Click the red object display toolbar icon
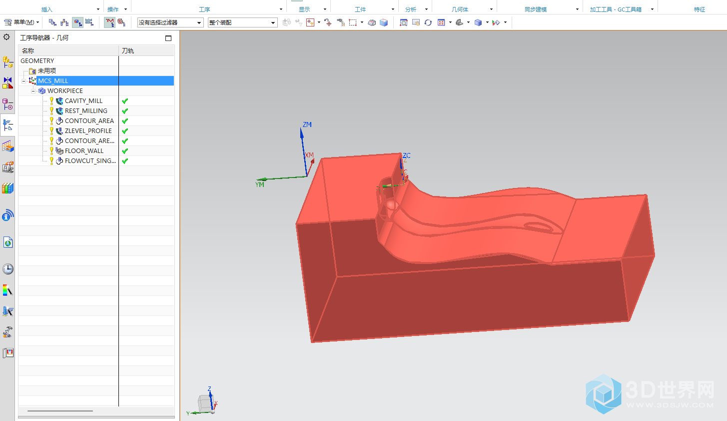 [x=121, y=22]
